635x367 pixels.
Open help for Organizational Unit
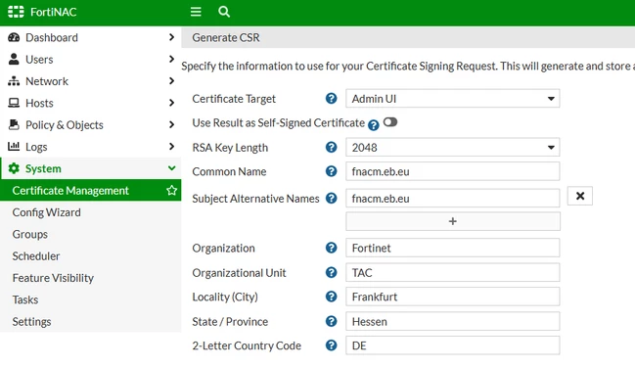332,273
